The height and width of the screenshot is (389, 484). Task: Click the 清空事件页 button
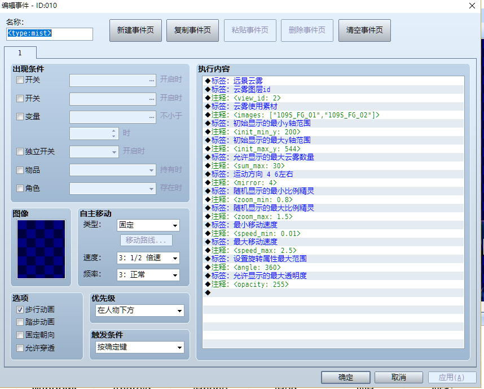click(364, 30)
